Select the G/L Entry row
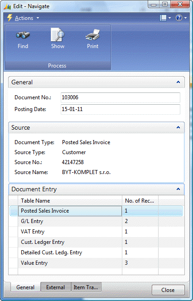193x301 pixels. click(x=96, y=221)
